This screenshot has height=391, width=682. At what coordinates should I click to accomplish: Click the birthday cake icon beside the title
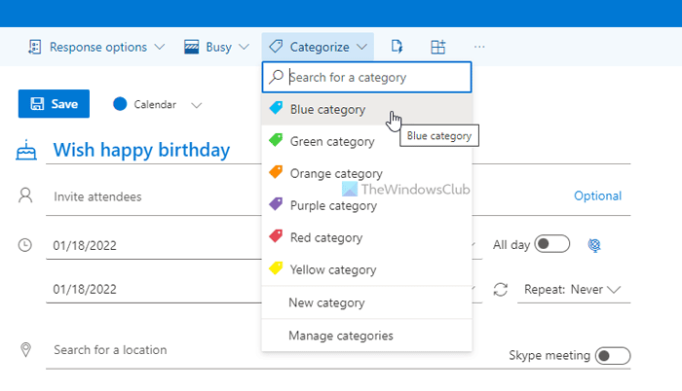point(25,150)
